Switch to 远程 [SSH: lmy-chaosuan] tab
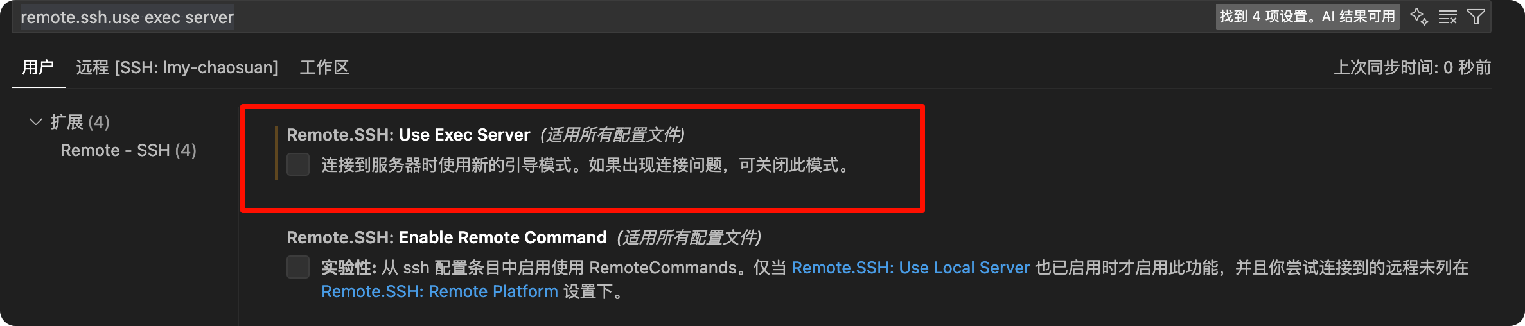The height and width of the screenshot is (326, 1525). [177, 67]
